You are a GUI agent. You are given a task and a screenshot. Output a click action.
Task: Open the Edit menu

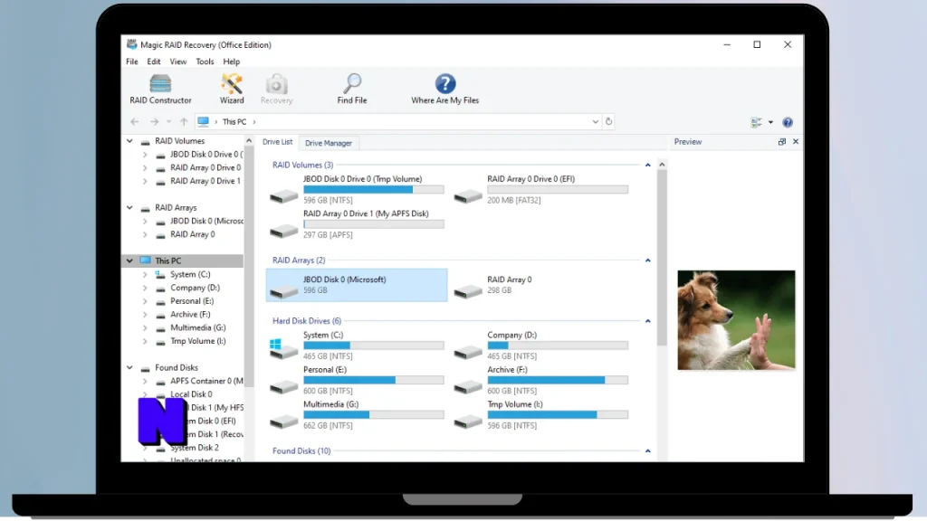[x=154, y=62]
